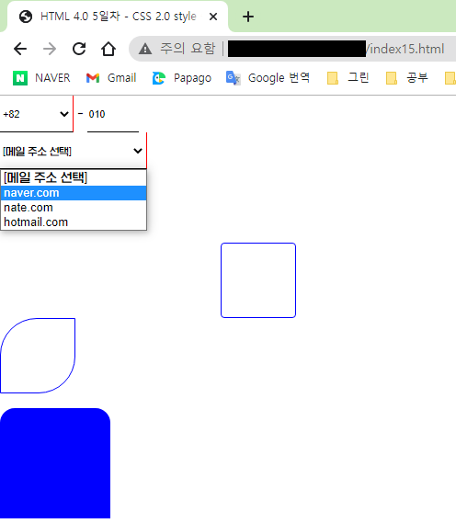Click the Gmail envelope icon
Screen dimensions: 456x523
(93, 78)
